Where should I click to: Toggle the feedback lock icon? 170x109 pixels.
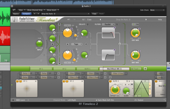tap(52, 44)
